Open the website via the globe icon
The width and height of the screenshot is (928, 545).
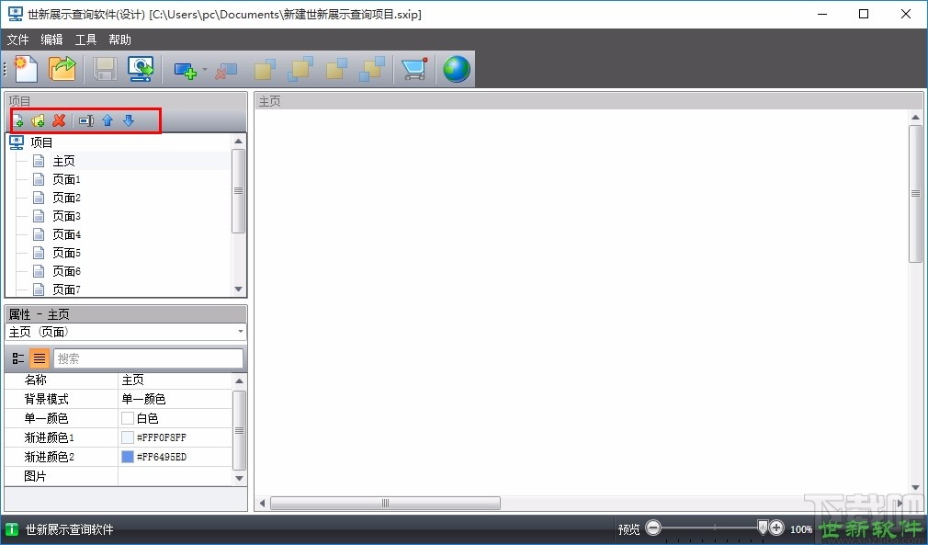click(x=457, y=69)
